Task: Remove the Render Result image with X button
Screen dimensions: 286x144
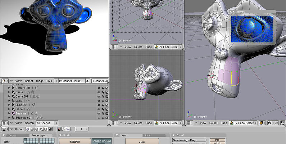Action: (x=88, y=81)
